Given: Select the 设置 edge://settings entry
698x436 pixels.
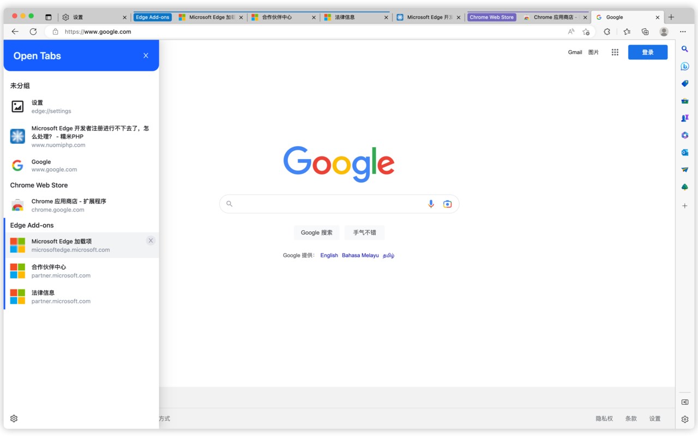Looking at the screenshot, I should click(x=81, y=107).
